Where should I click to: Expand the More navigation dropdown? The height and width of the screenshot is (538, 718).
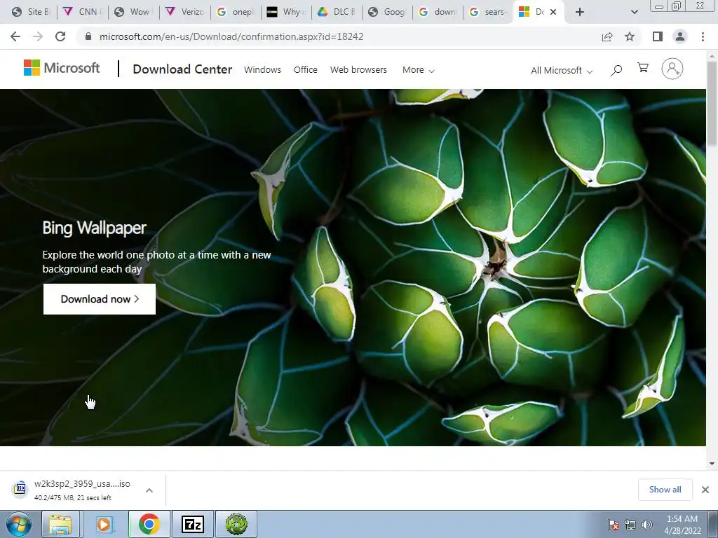[x=418, y=70]
